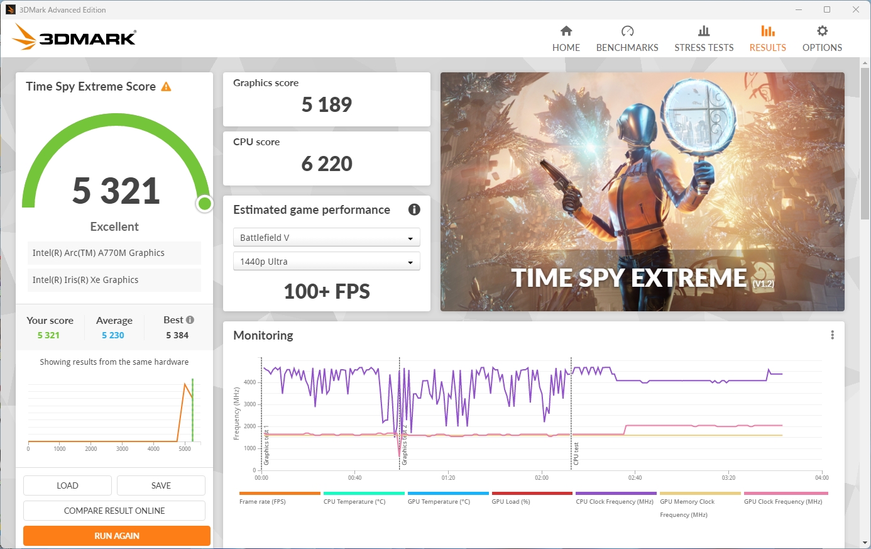This screenshot has width=871, height=549.
Task: Open the Monitoring three-dot menu
Action: coord(832,335)
